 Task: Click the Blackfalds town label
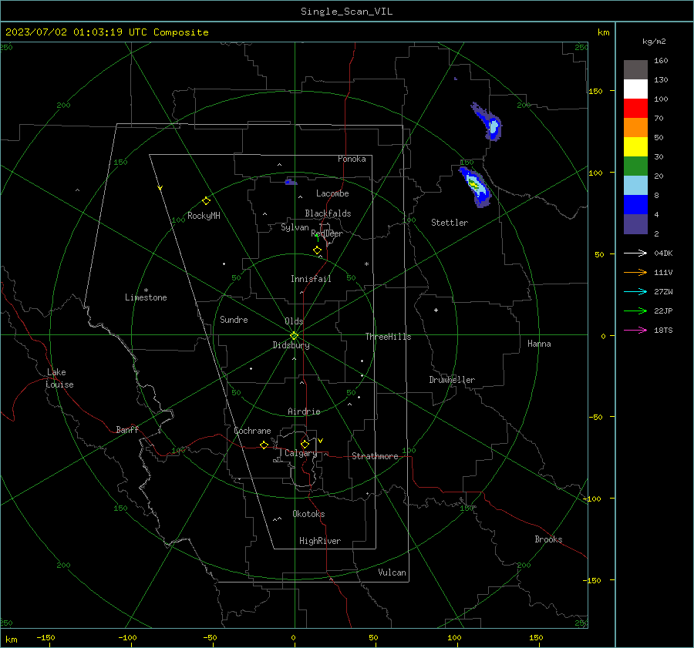tap(328, 213)
